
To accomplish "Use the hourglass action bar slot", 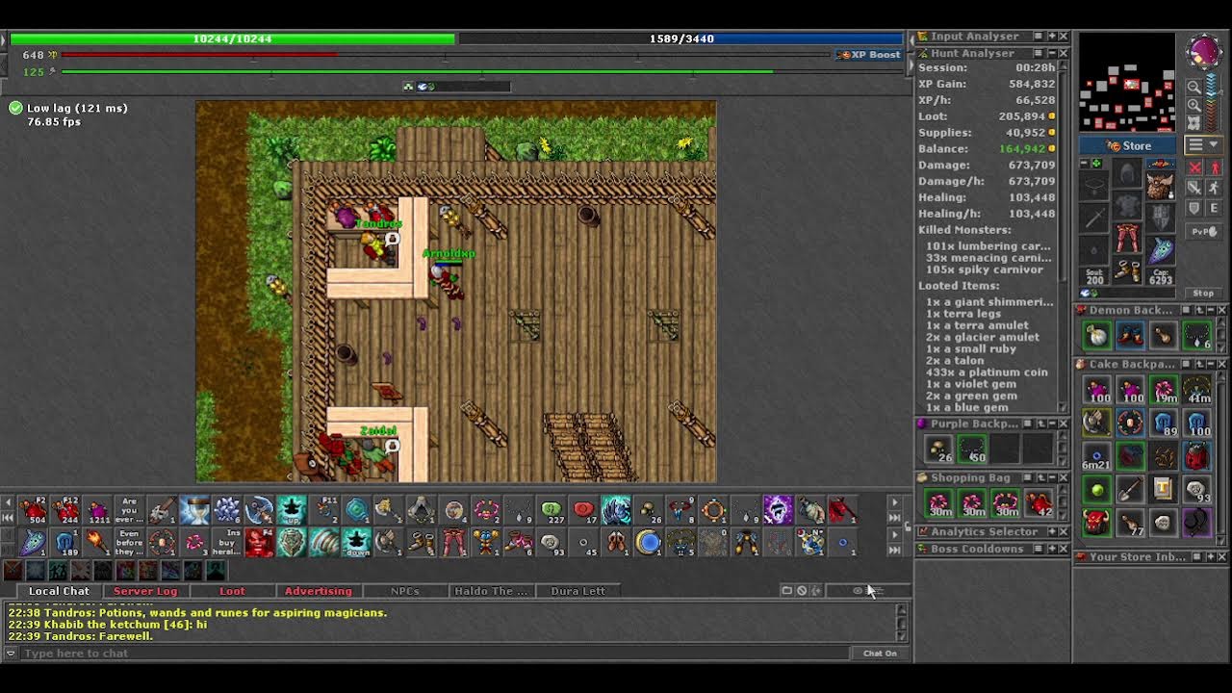I will coord(194,510).
